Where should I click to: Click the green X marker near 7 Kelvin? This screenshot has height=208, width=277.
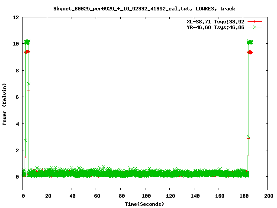[29, 84]
